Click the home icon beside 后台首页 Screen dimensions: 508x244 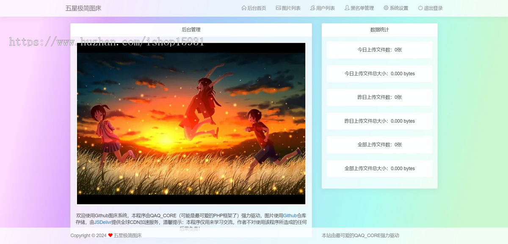pos(244,8)
